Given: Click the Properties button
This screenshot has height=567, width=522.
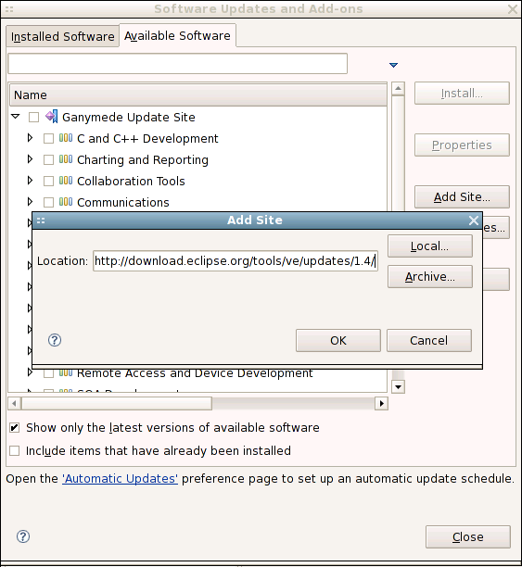Looking at the screenshot, I should (462, 145).
